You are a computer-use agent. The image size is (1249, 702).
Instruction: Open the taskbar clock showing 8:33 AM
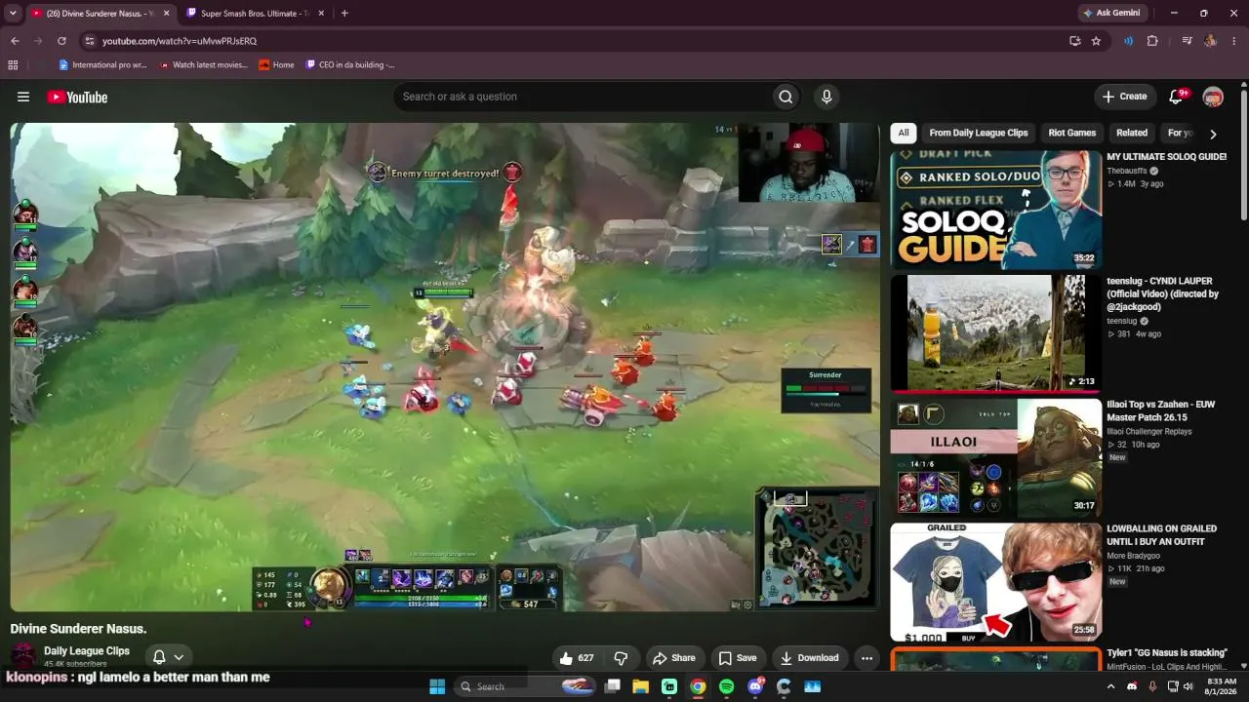pyautogui.click(x=1222, y=686)
